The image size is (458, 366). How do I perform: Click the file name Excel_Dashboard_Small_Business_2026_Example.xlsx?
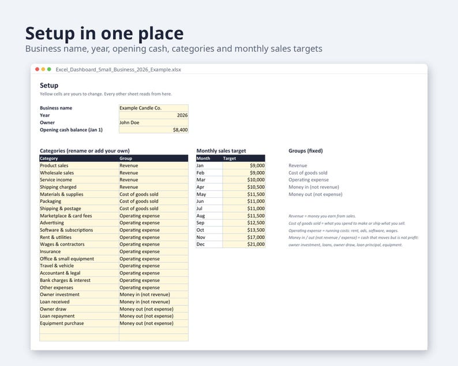(118, 70)
